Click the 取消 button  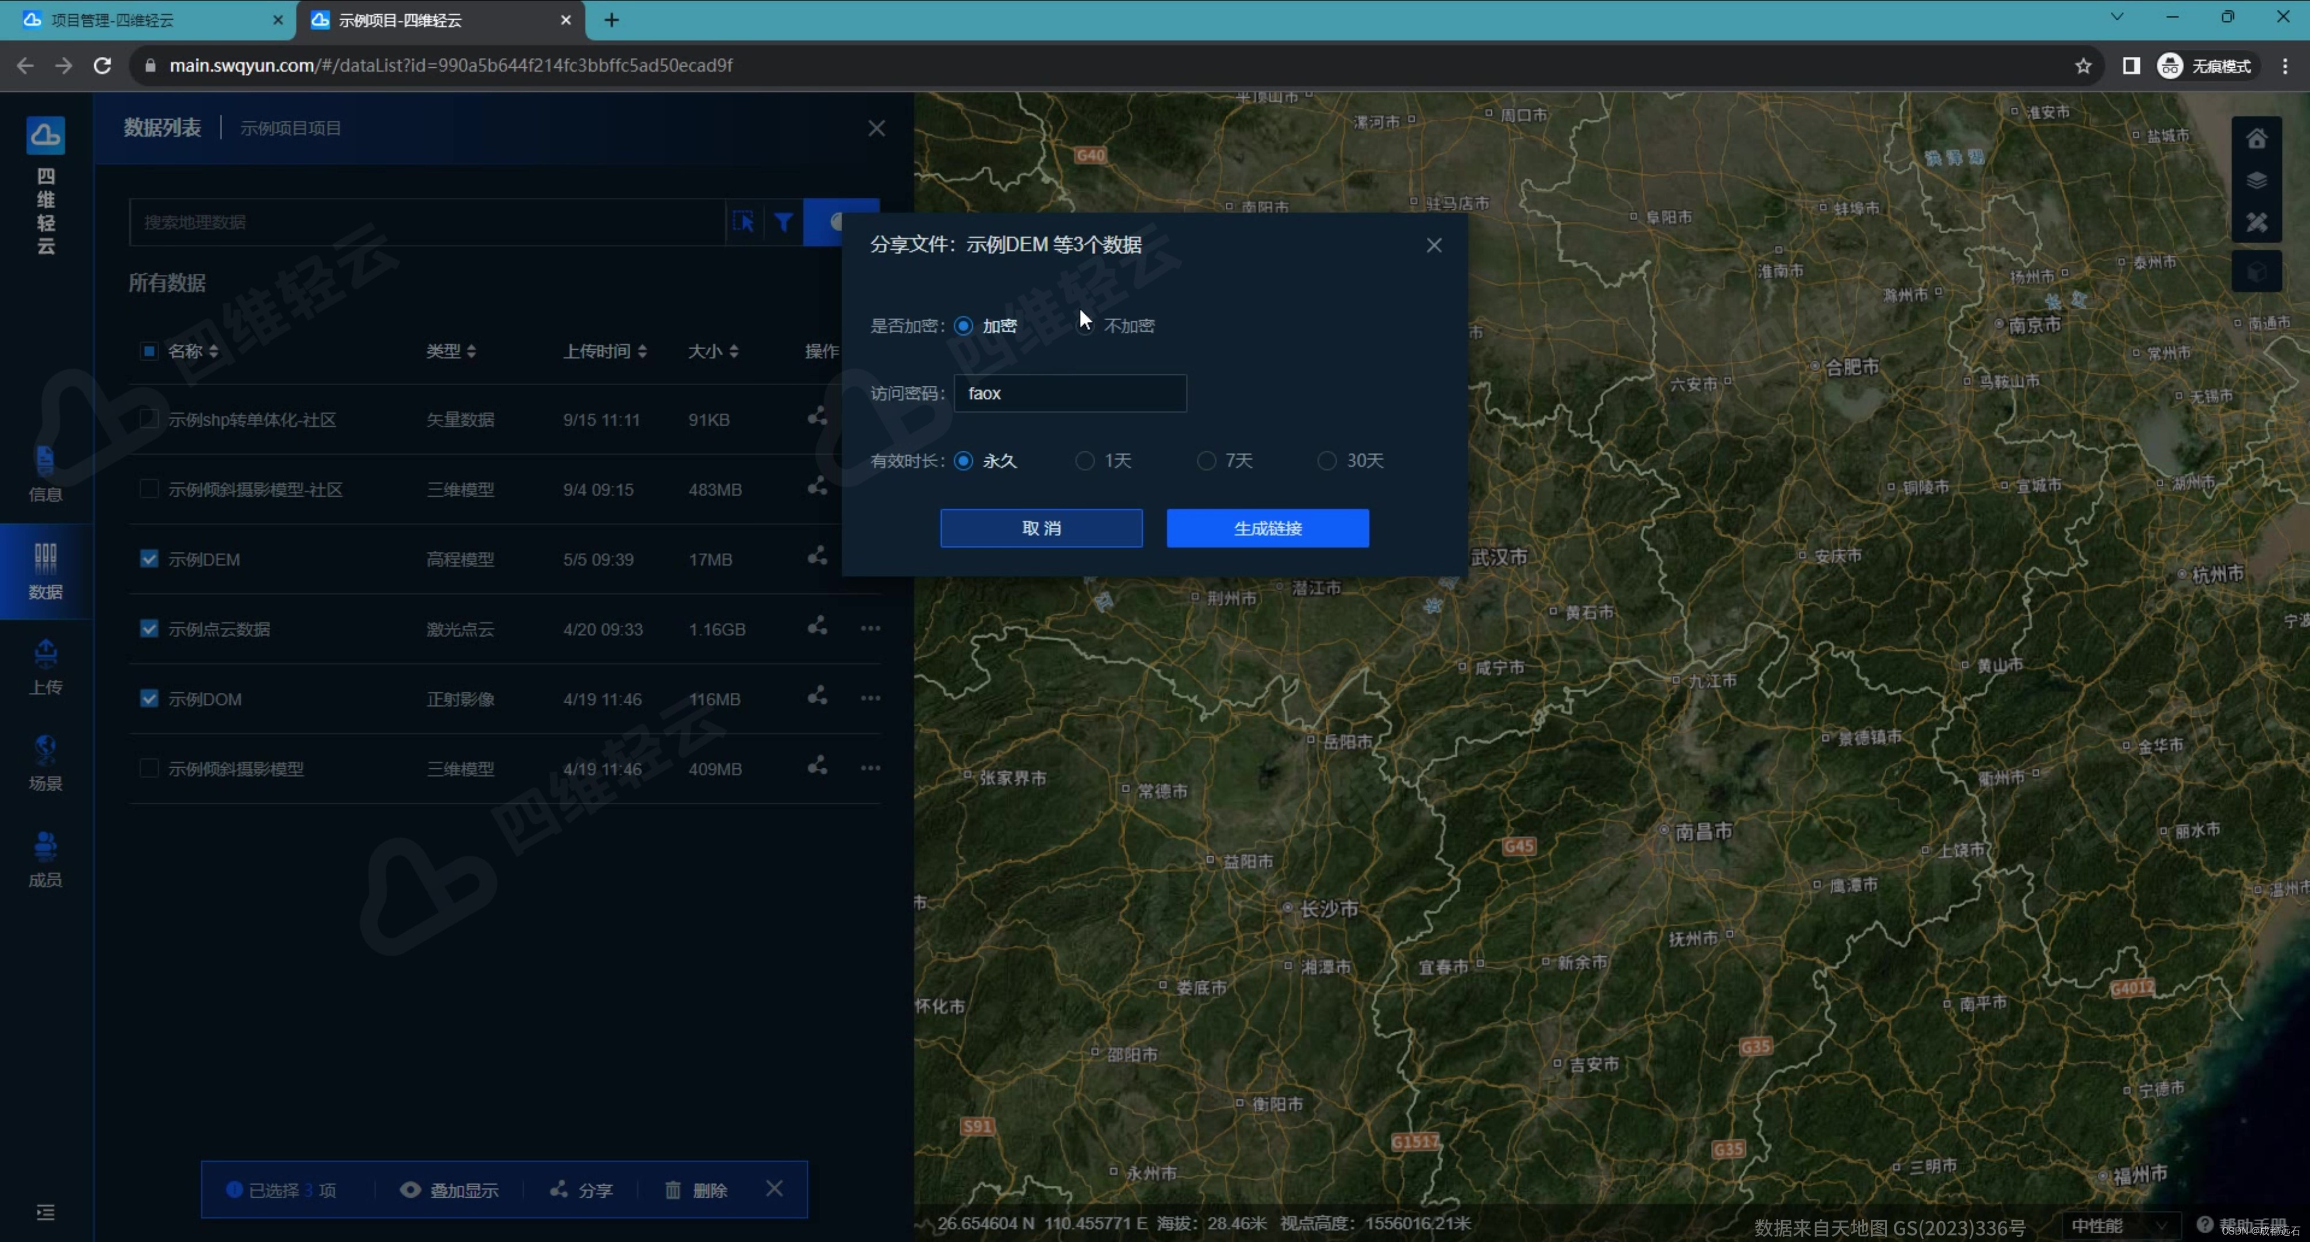(x=1041, y=528)
